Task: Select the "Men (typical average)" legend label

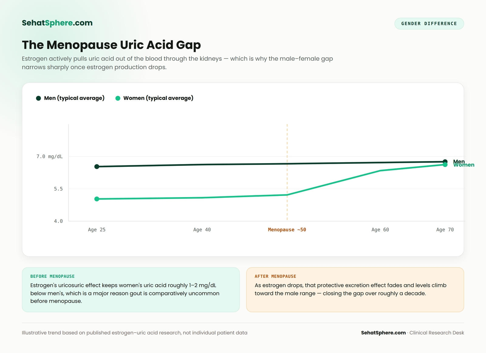Action: (74, 98)
